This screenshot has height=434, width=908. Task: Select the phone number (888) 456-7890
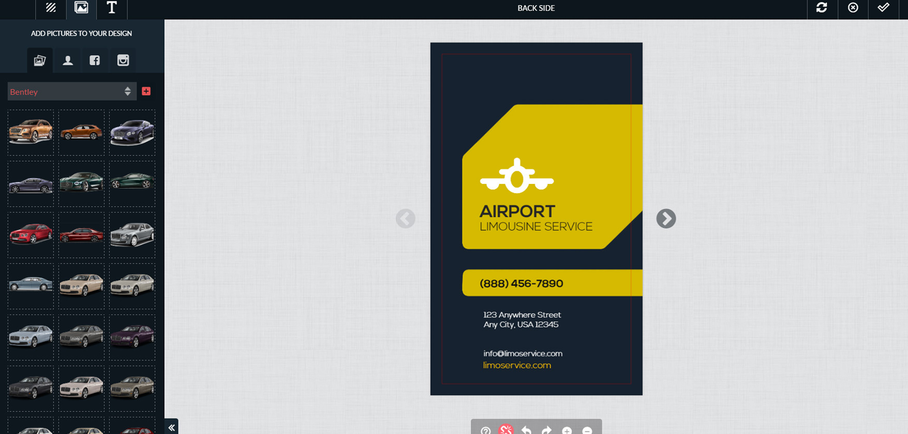(x=521, y=284)
